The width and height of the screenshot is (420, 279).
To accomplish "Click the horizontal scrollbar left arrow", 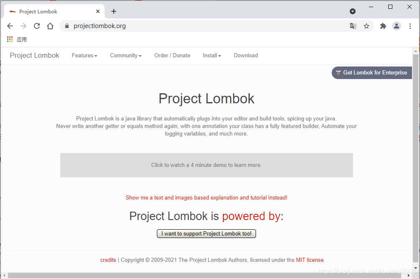I will click(4, 275).
